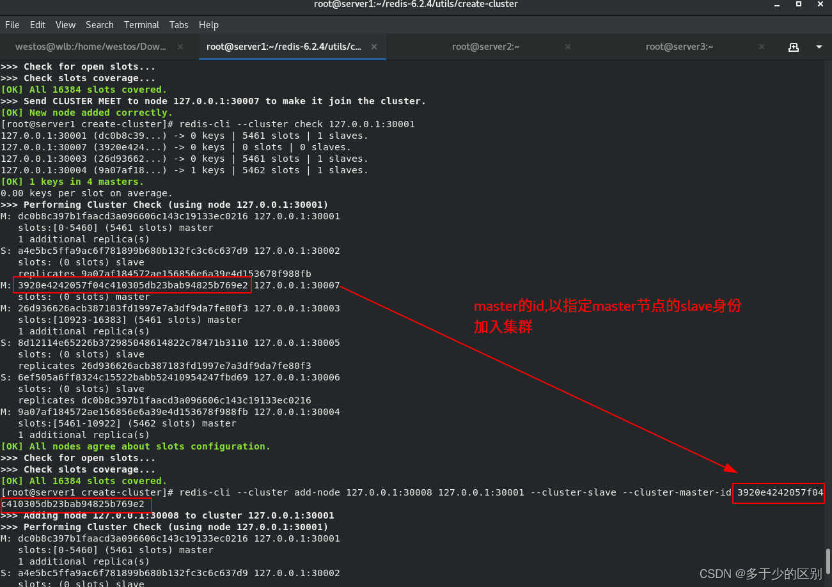The height and width of the screenshot is (587, 832).
Task: Open the Search menu
Action: pyautogui.click(x=100, y=25)
